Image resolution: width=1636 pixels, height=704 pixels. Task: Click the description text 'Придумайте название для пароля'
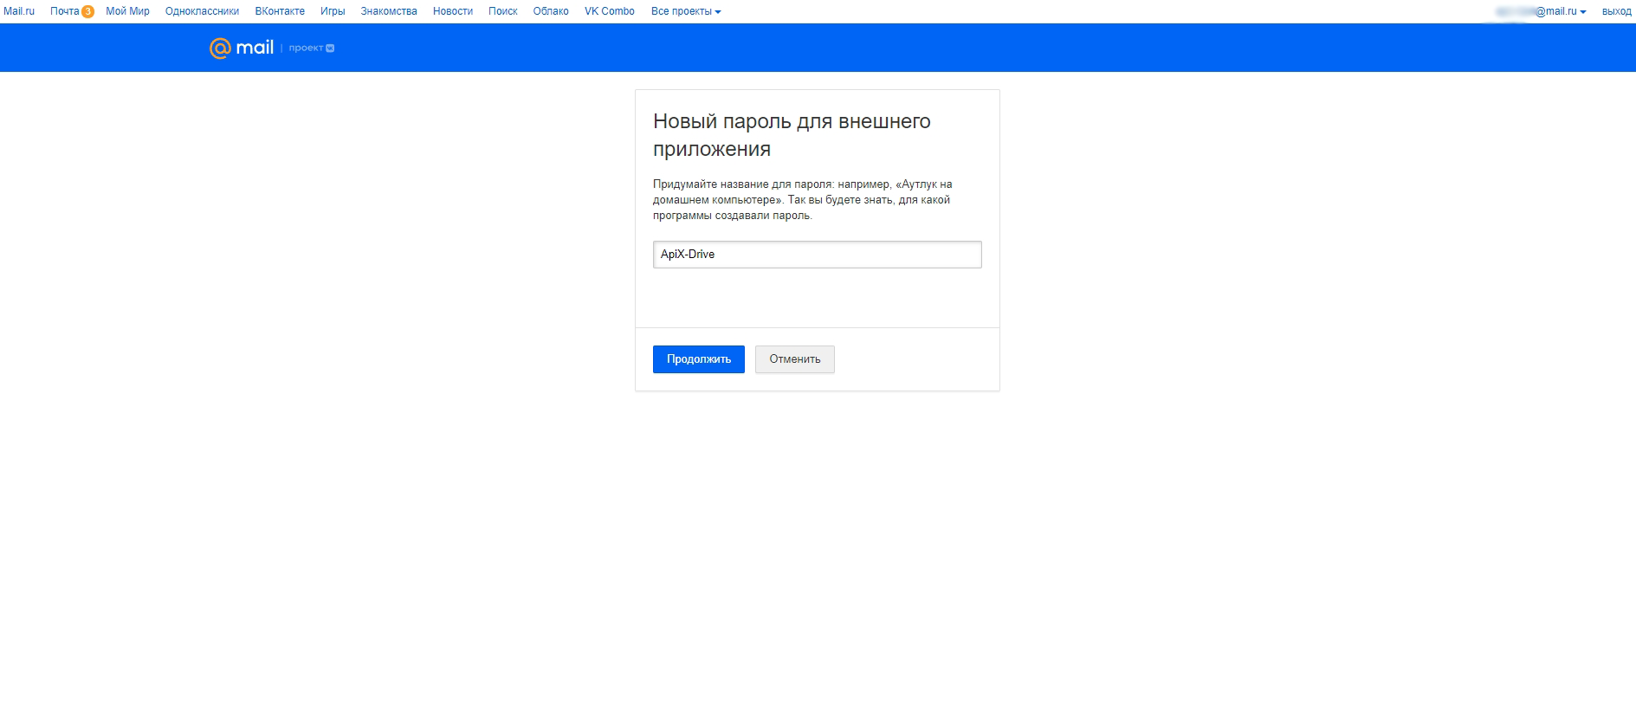802,200
